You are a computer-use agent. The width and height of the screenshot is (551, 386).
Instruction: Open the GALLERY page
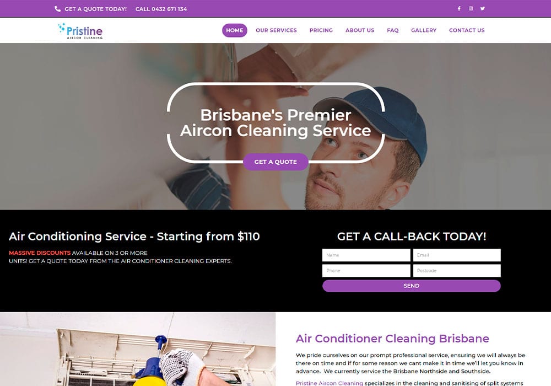423,30
